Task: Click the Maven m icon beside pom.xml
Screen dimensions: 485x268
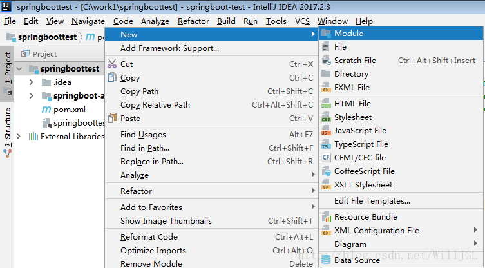Action: point(46,110)
